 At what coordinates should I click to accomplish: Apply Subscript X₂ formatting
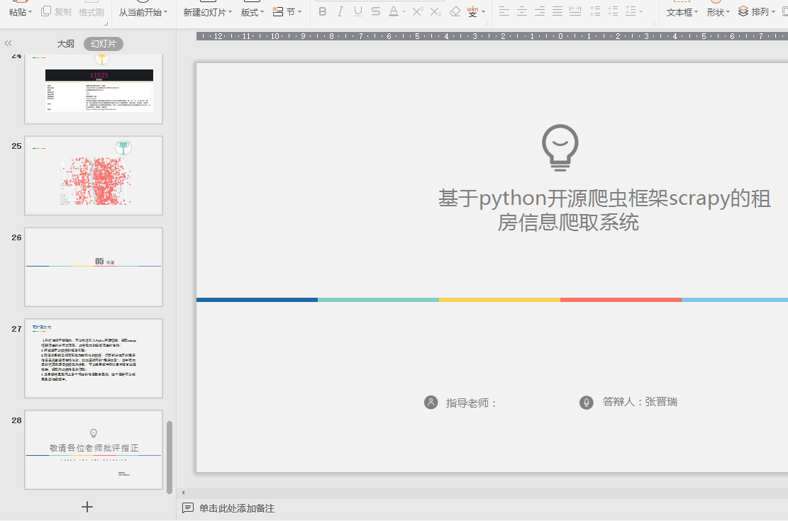coord(435,11)
